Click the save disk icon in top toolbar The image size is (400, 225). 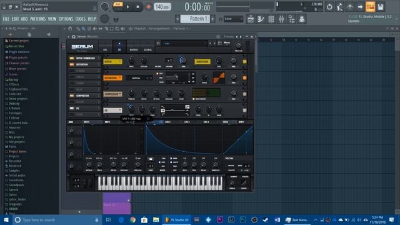pyautogui.click(x=381, y=7)
